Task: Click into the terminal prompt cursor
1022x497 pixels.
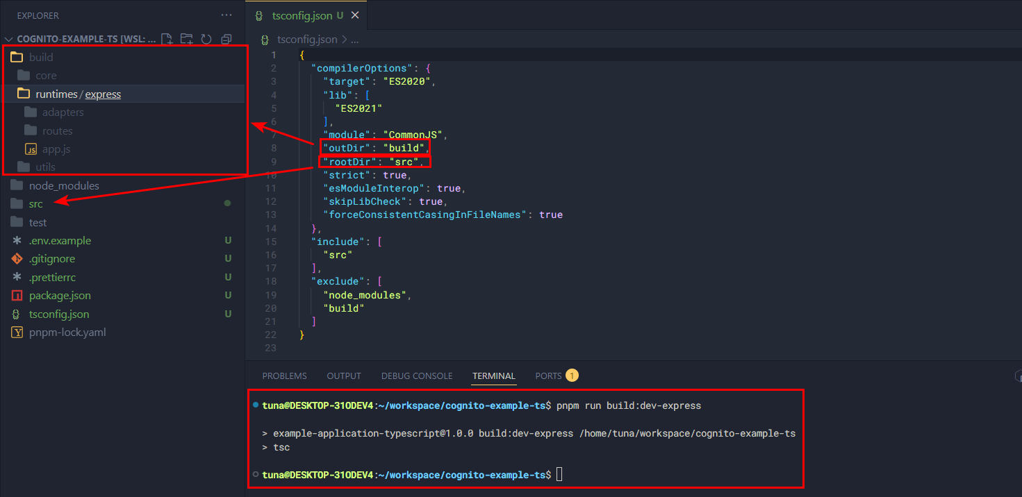Action: pos(559,475)
